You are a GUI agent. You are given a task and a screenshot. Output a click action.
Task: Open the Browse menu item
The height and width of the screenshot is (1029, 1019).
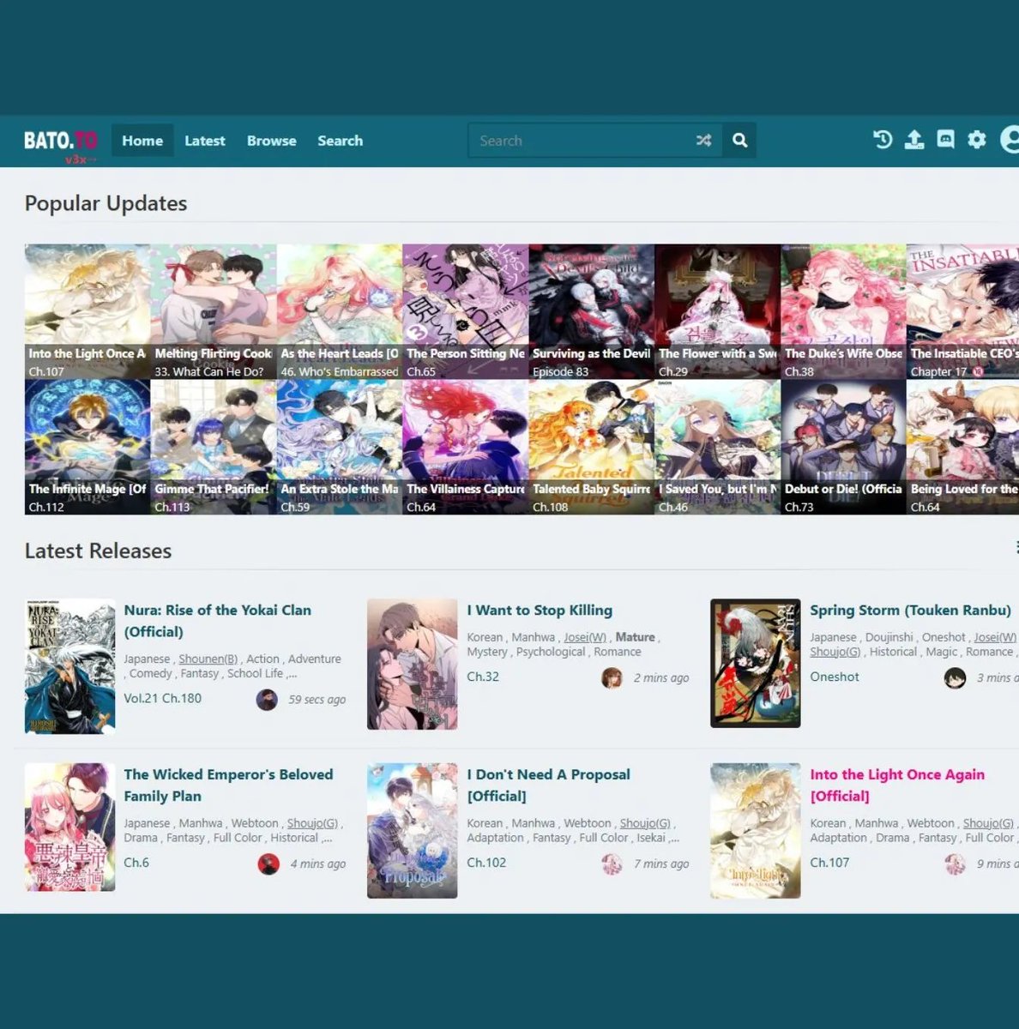271,141
